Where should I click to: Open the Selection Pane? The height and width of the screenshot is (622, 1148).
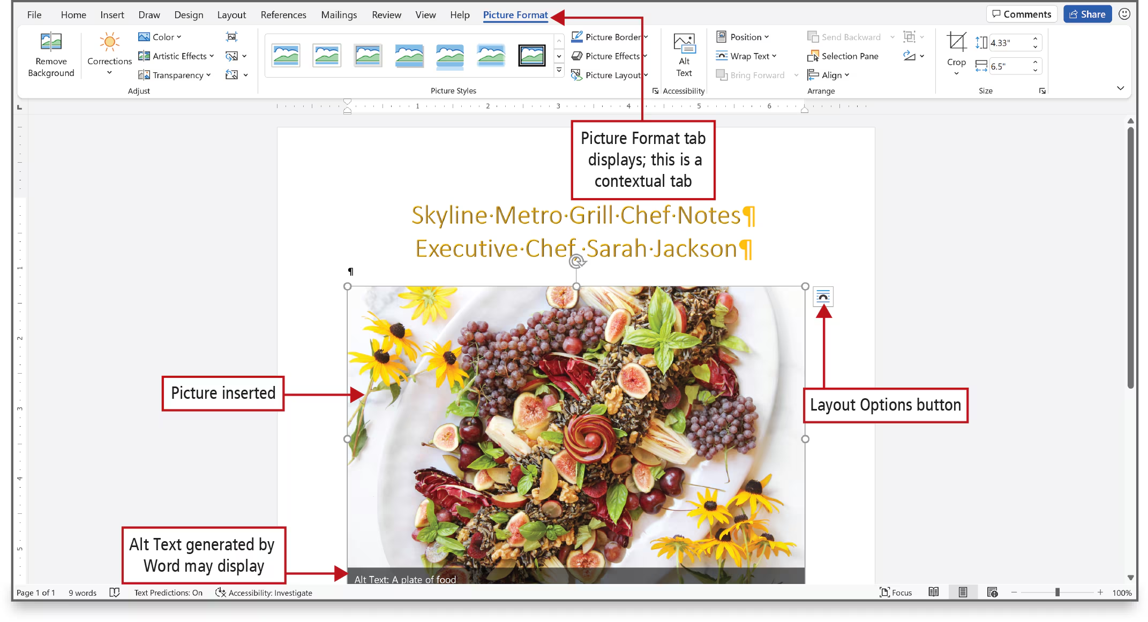pyautogui.click(x=843, y=56)
